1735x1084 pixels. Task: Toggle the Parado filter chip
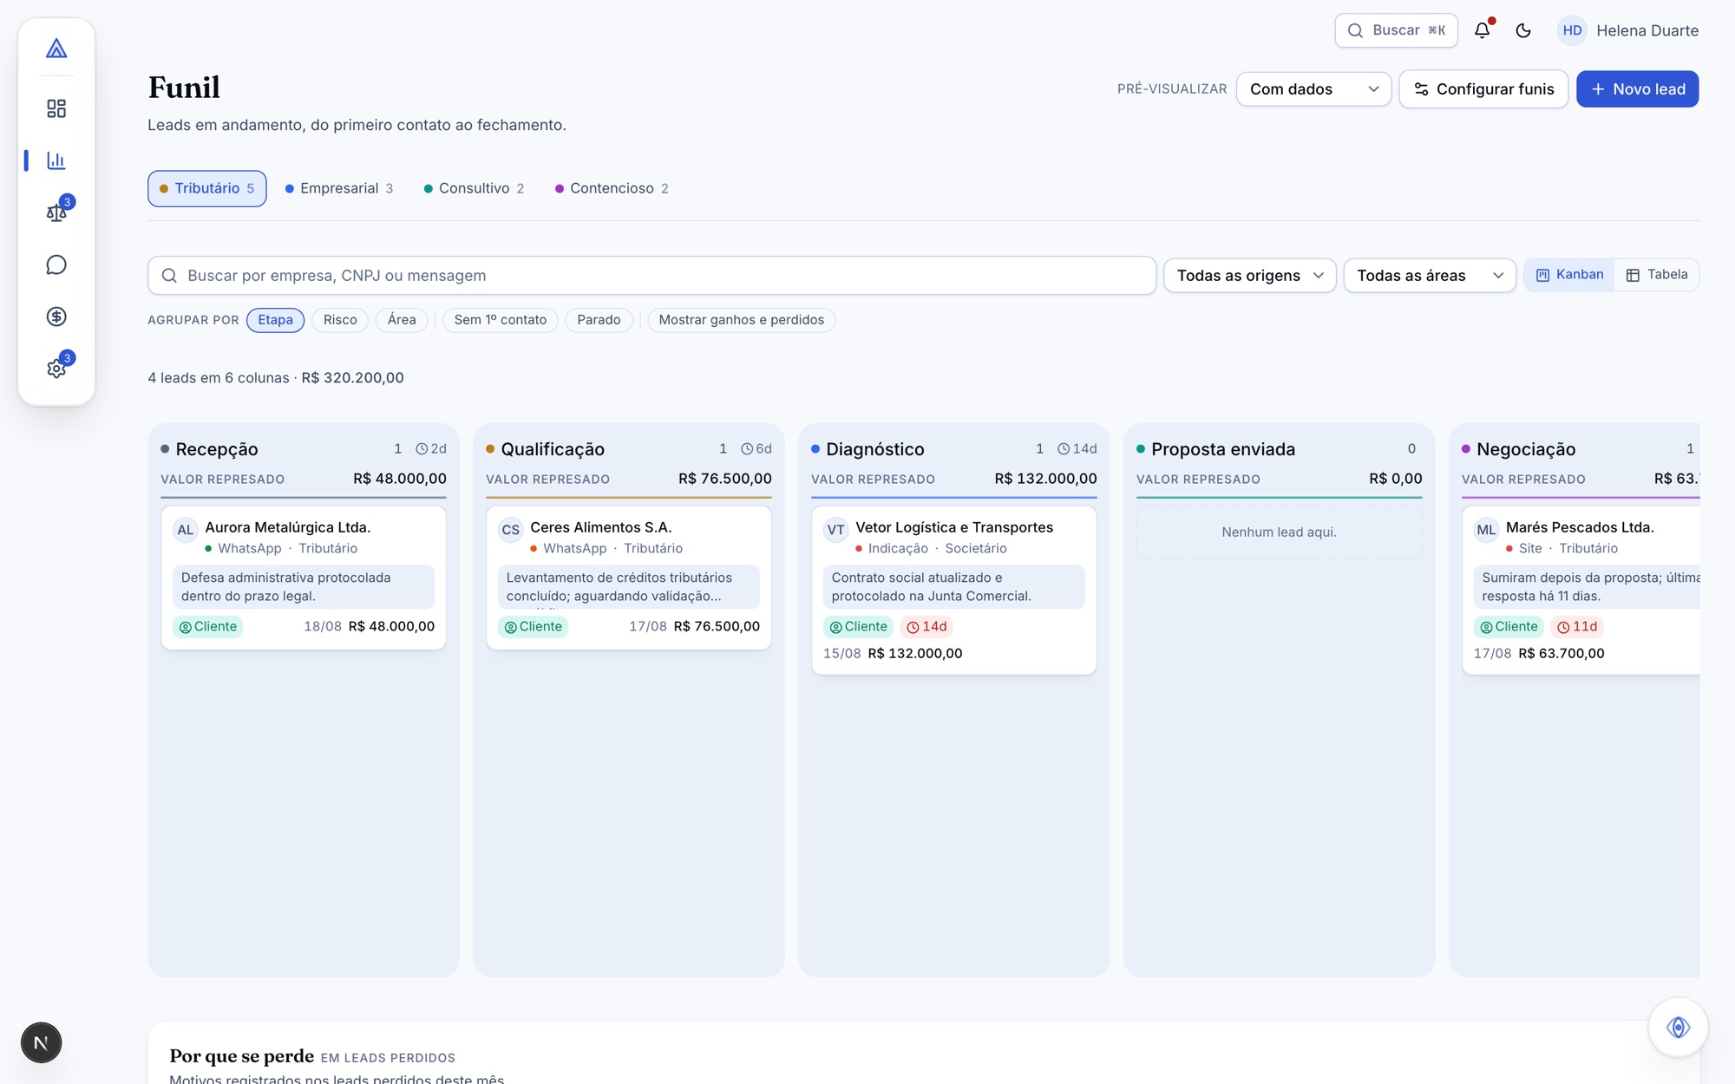click(x=599, y=320)
